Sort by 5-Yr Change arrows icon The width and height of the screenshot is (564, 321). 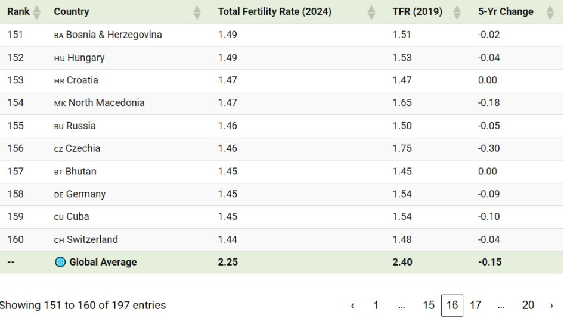tap(550, 12)
